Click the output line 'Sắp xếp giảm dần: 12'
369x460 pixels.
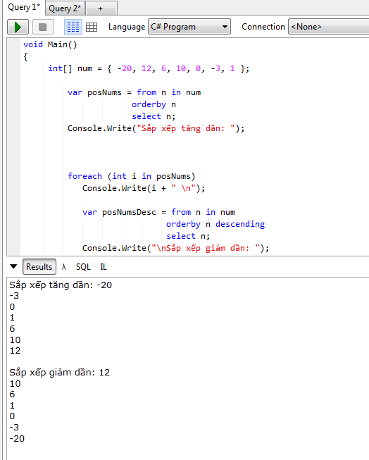coord(60,373)
